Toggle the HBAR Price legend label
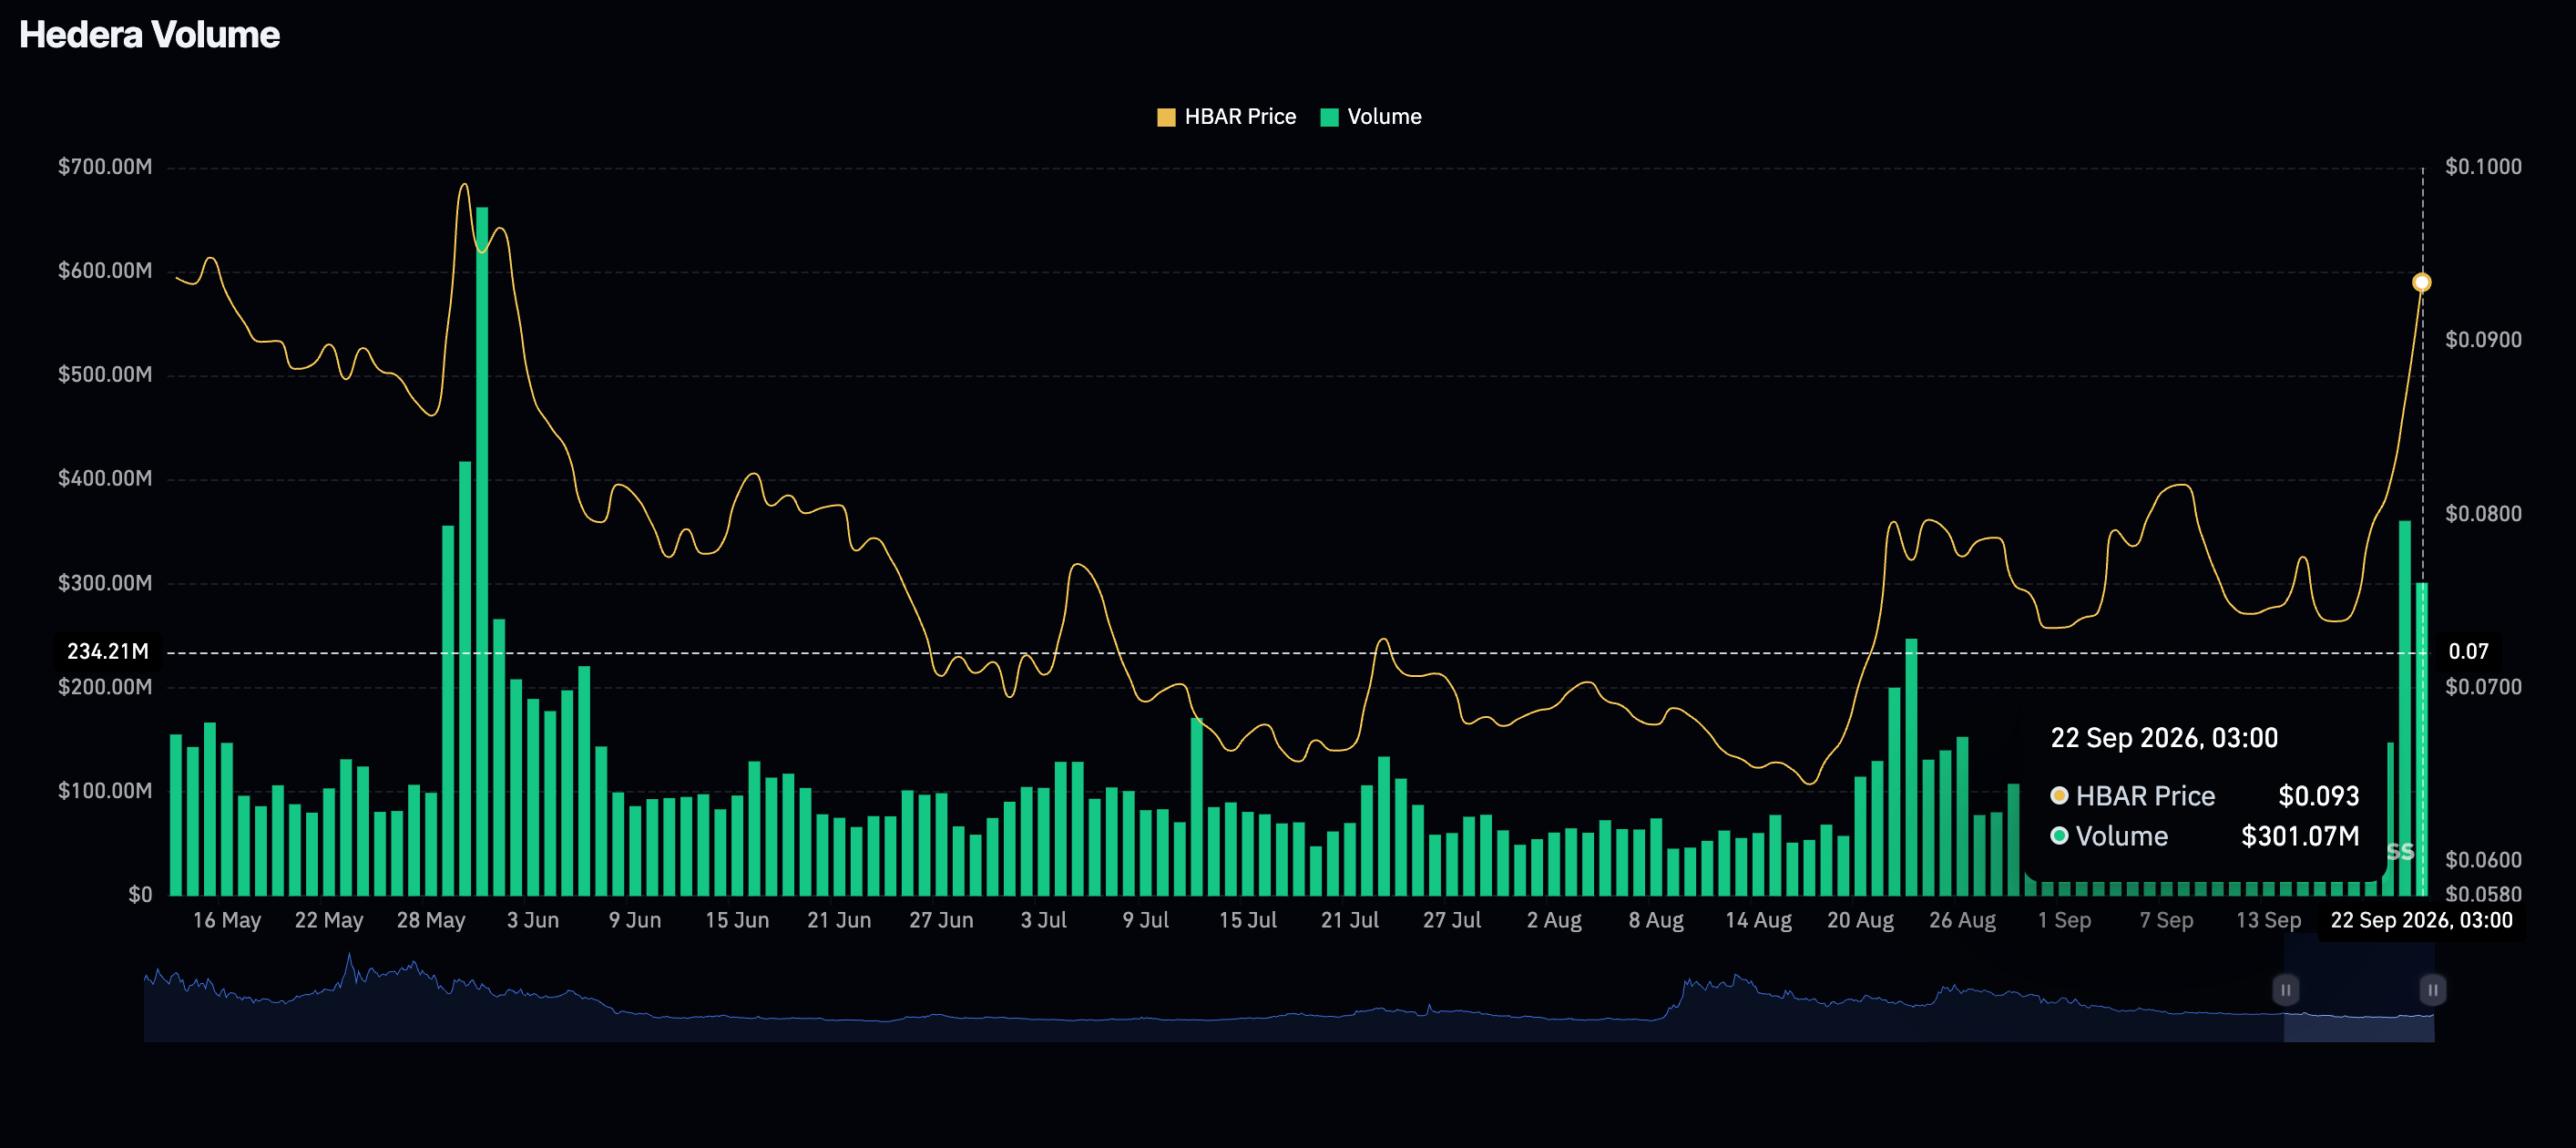 pyautogui.click(x=1240, y=117)
